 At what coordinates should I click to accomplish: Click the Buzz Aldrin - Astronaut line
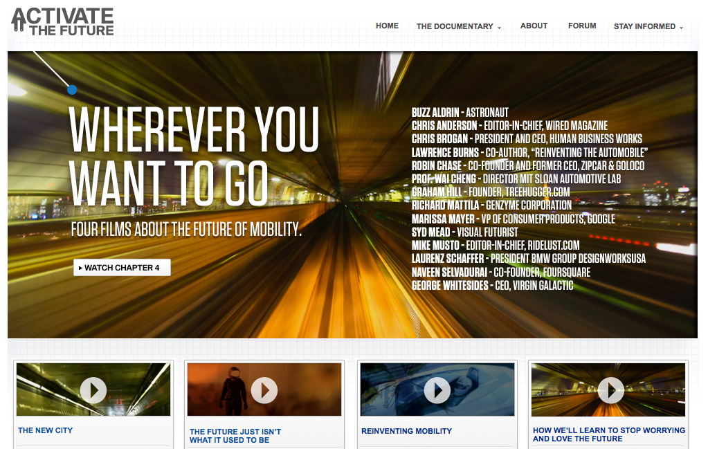(x=460, y=112)
